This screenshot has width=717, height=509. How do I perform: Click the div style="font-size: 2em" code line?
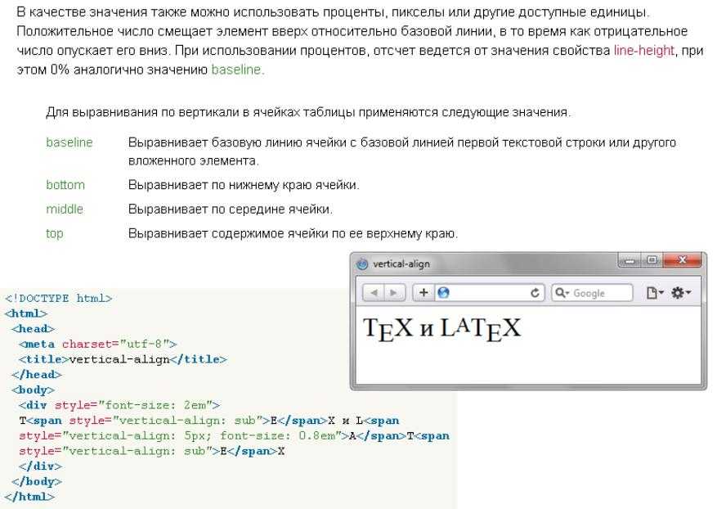[x=119, y=405]
